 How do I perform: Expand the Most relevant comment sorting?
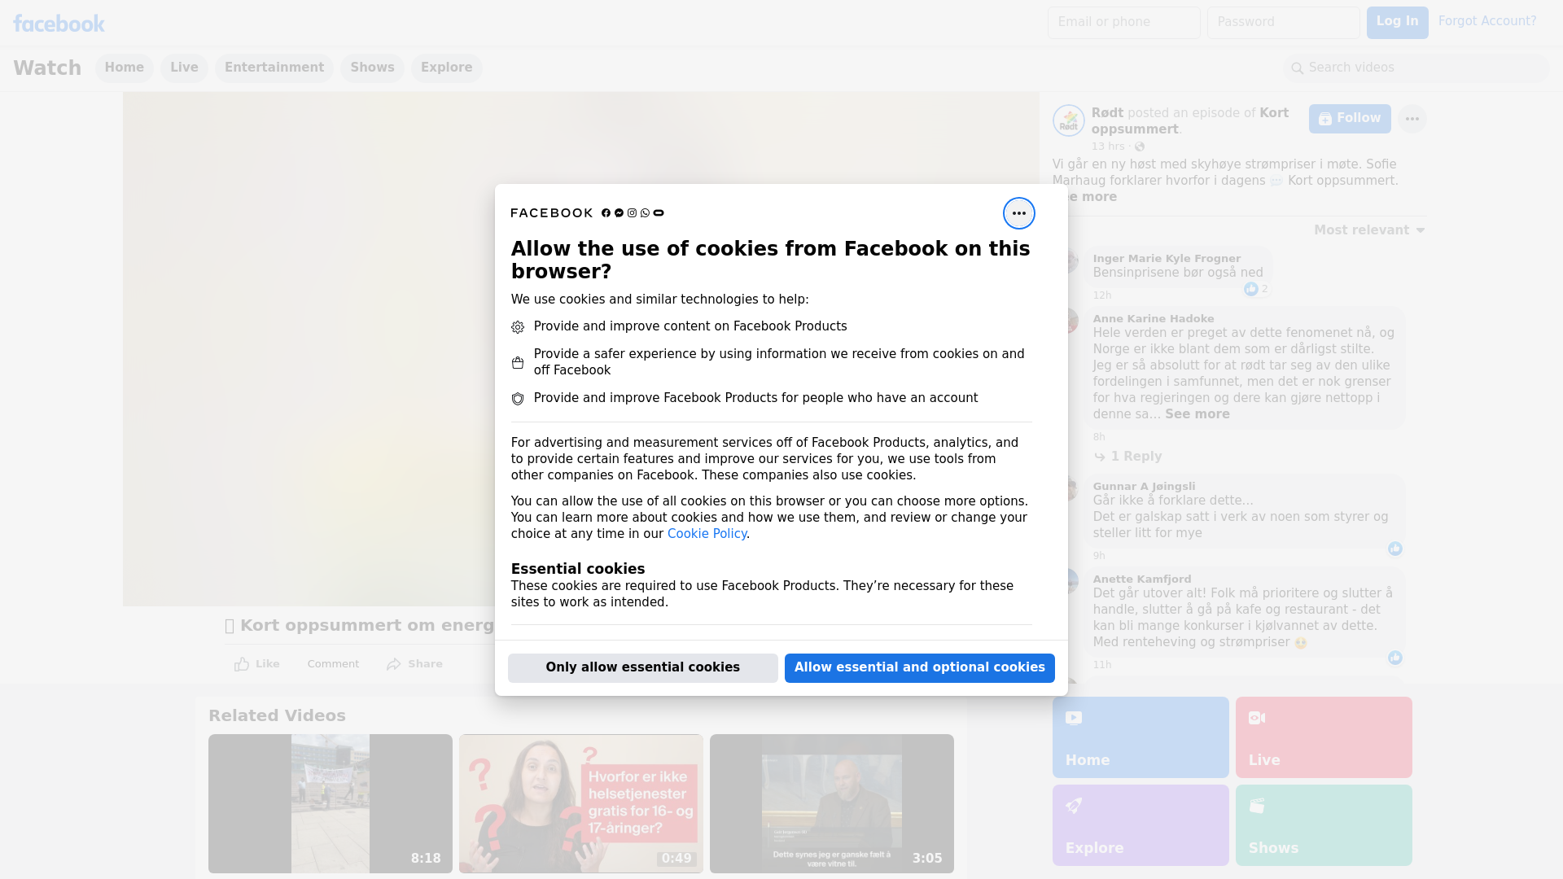[1369, 230]
